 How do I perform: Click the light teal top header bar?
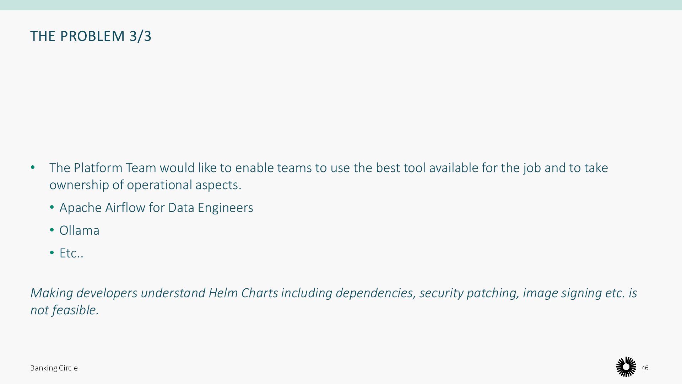coord(341,5)
